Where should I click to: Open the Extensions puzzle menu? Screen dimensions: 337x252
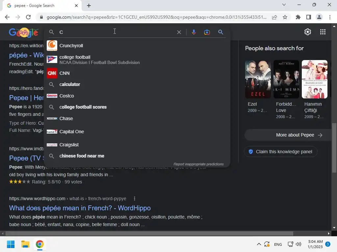click(x=298, y=17)
